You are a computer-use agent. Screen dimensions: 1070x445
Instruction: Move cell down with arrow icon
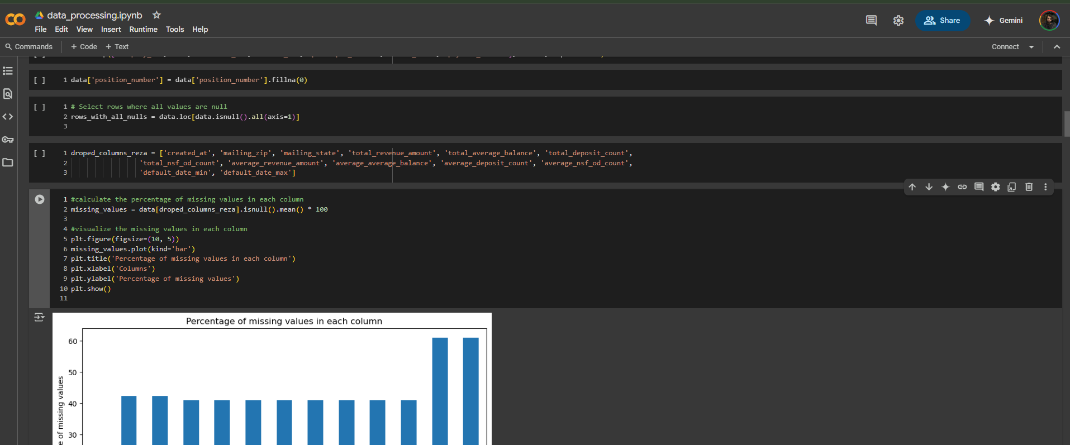point(929,187)
